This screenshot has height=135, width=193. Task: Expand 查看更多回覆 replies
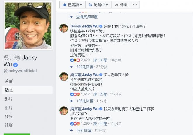click(87, 17)
